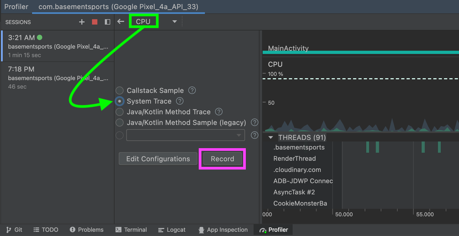Collapse the THREADS (91) section
Image resolution: width=459 pixels, height=236 pixels.
tap(271, 137)
